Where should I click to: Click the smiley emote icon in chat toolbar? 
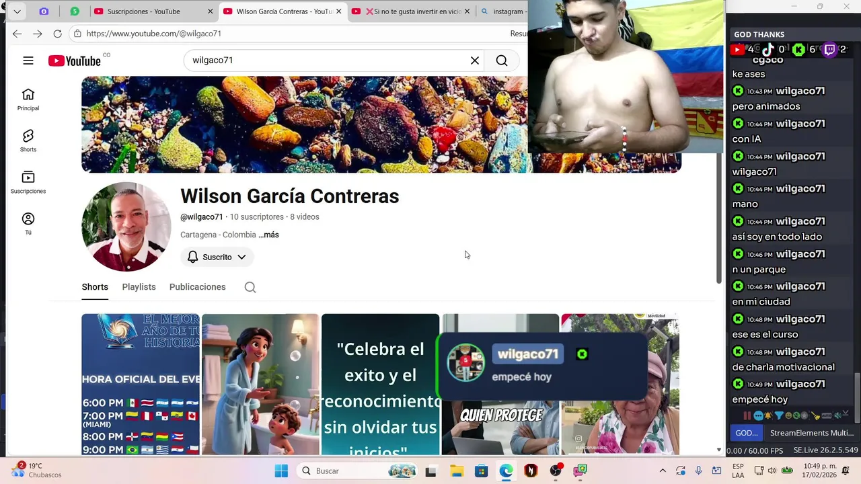788,415
